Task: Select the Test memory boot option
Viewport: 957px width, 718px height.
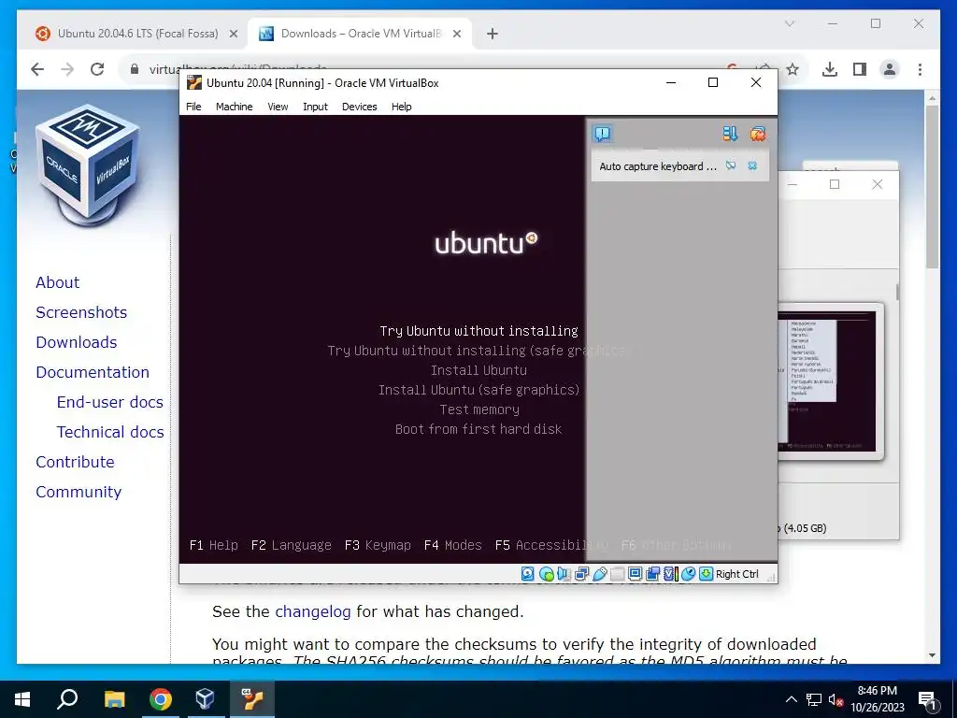Action: click(479, 409)
